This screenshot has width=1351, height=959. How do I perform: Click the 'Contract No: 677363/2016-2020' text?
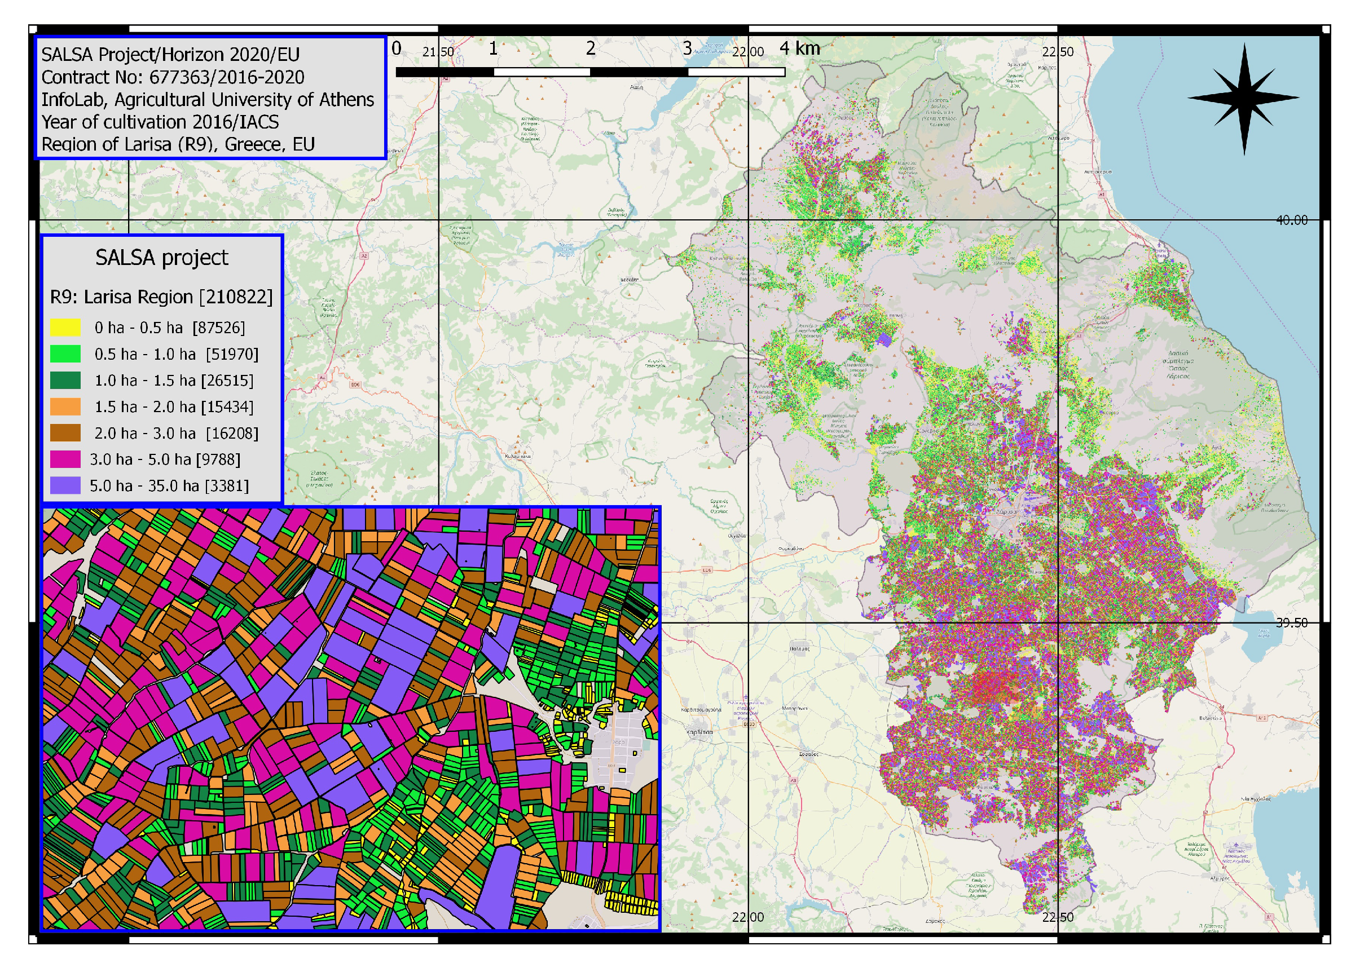pyautogui.click(x=173, y=77)
